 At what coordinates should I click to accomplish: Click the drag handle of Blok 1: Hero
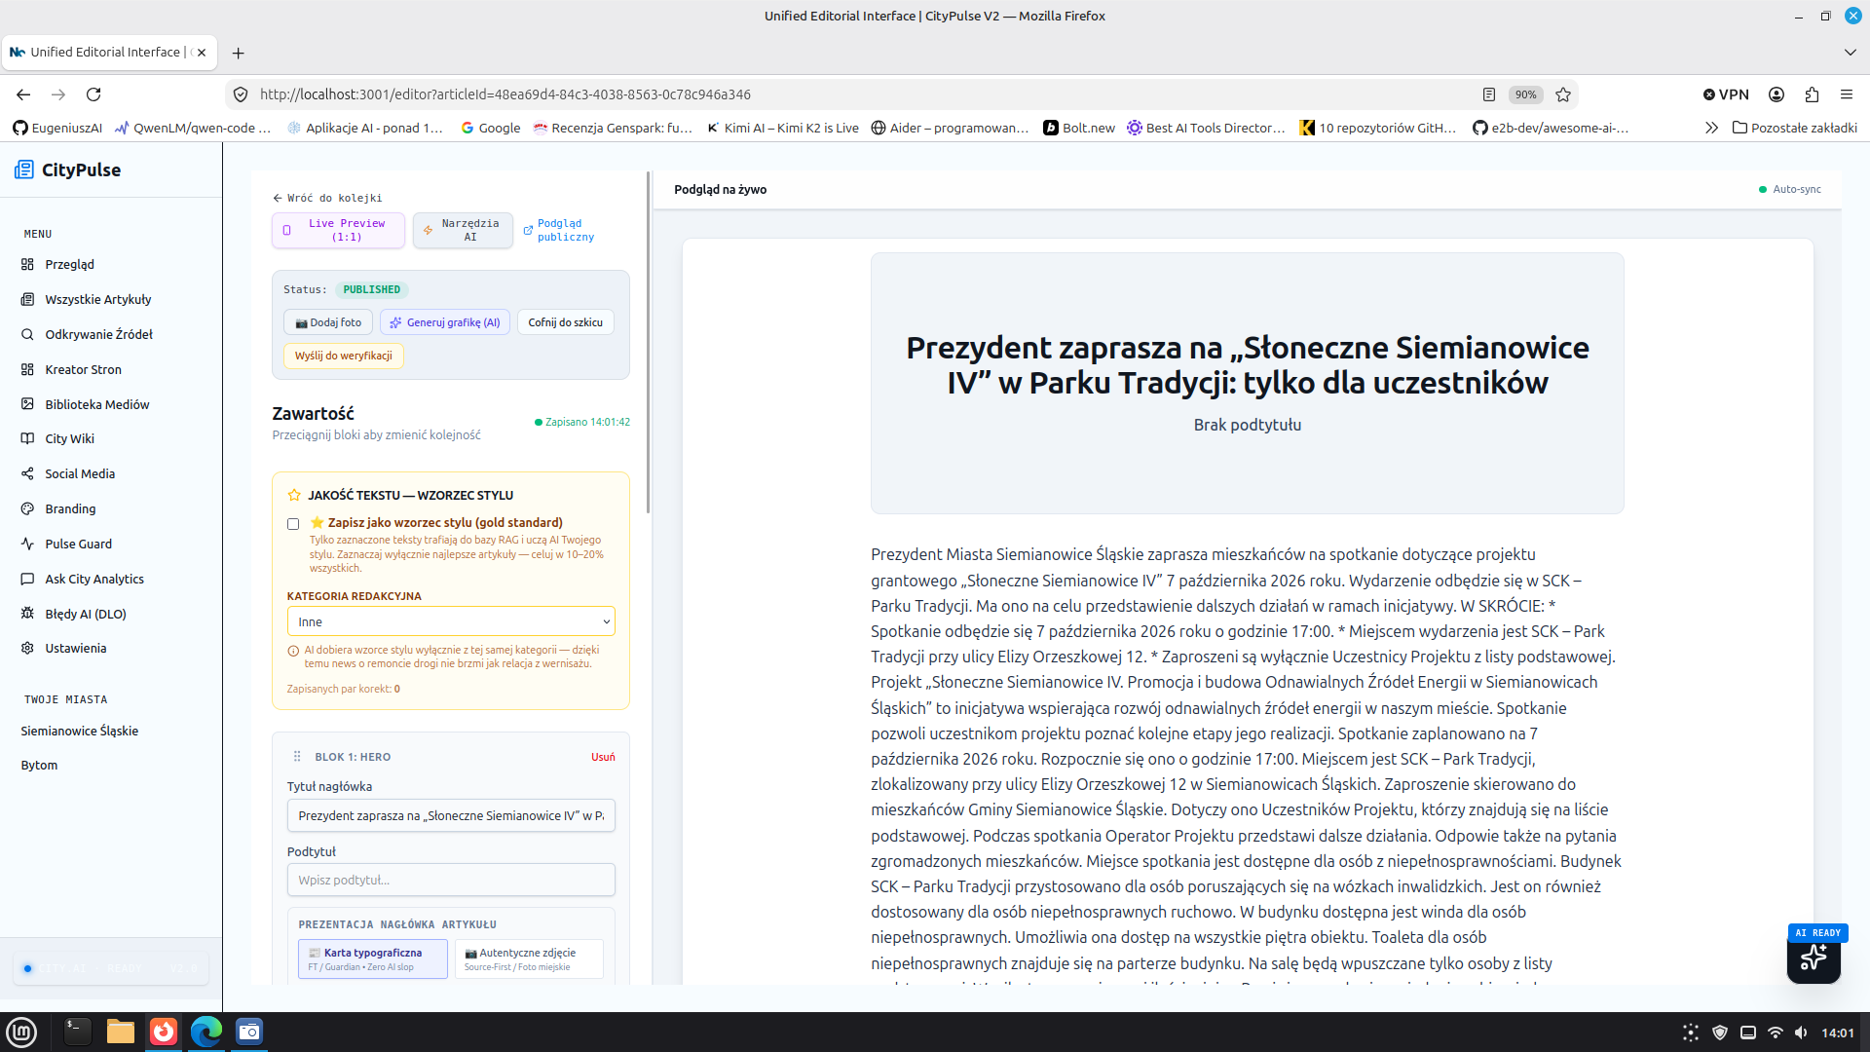click(297, 757)
